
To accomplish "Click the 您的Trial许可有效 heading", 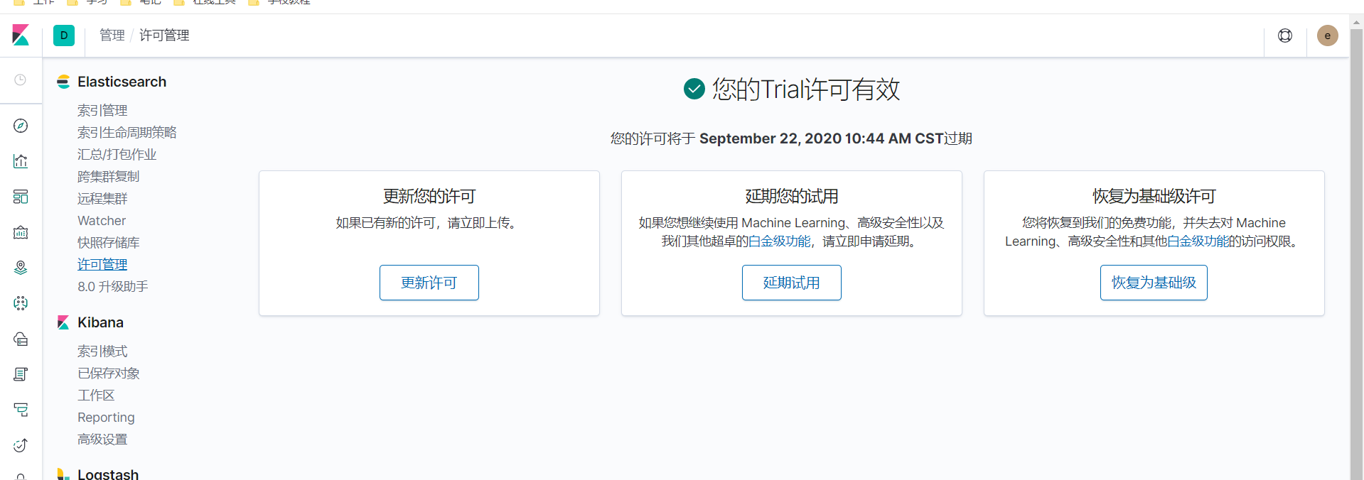I will (806, 89).
